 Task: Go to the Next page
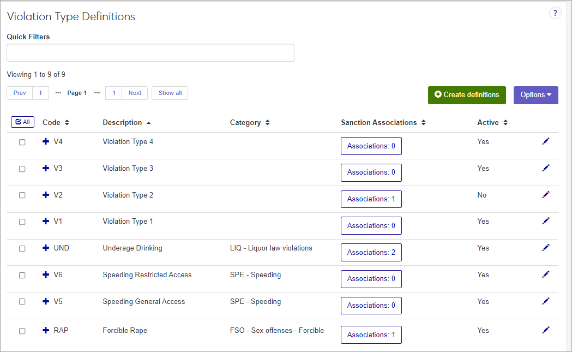(x=135, y=93)
